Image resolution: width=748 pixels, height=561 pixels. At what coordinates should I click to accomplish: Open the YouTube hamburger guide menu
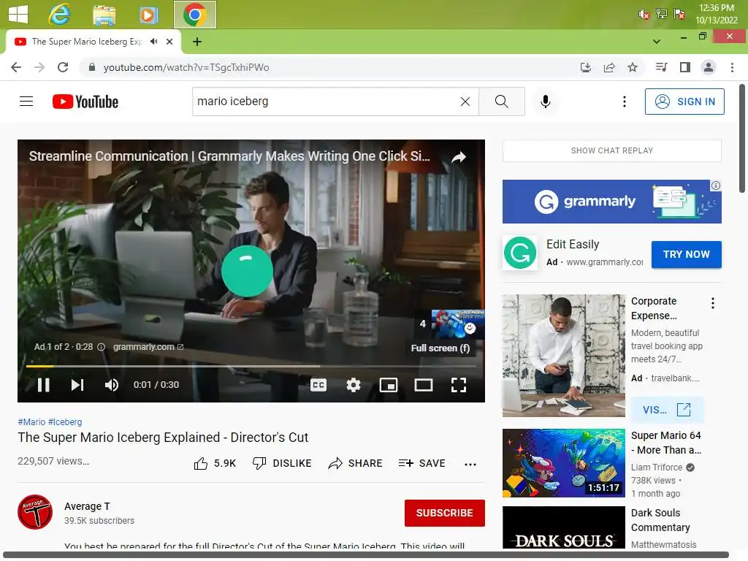pyautogui.click(x=26, y=101)
